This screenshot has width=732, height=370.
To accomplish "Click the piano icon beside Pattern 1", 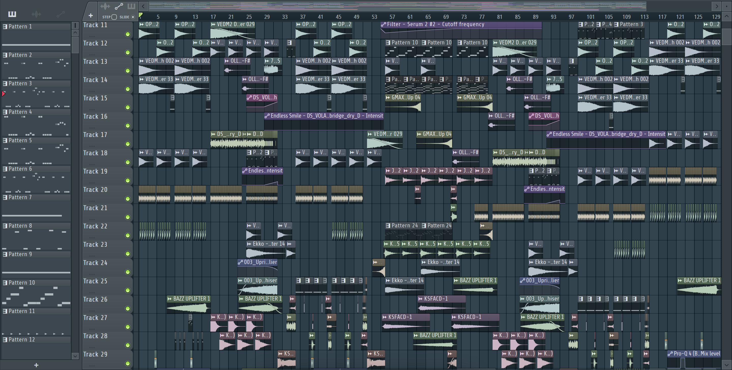I will pyautogui.click(x=5, y=26).
